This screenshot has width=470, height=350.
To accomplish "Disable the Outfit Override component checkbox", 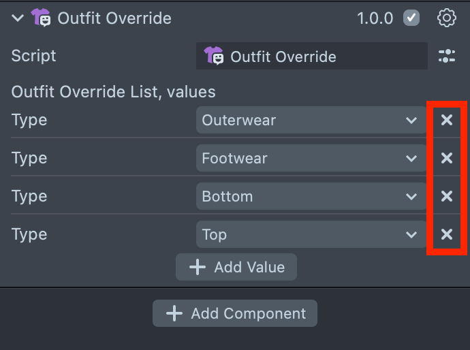I will coord(411,18).
